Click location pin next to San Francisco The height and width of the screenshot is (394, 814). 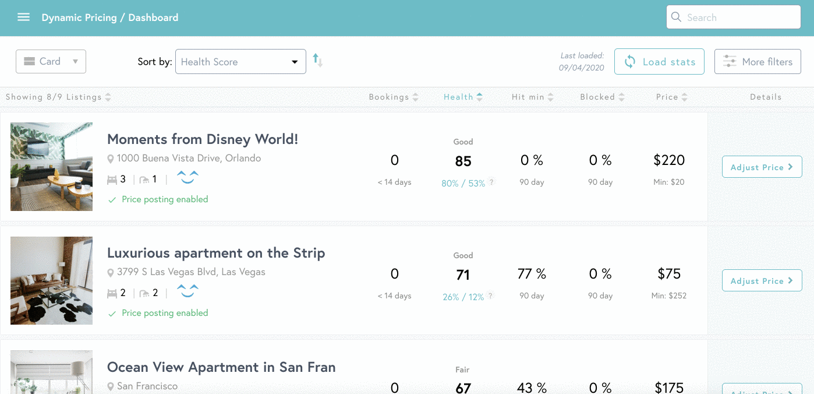tap(111, 386)
